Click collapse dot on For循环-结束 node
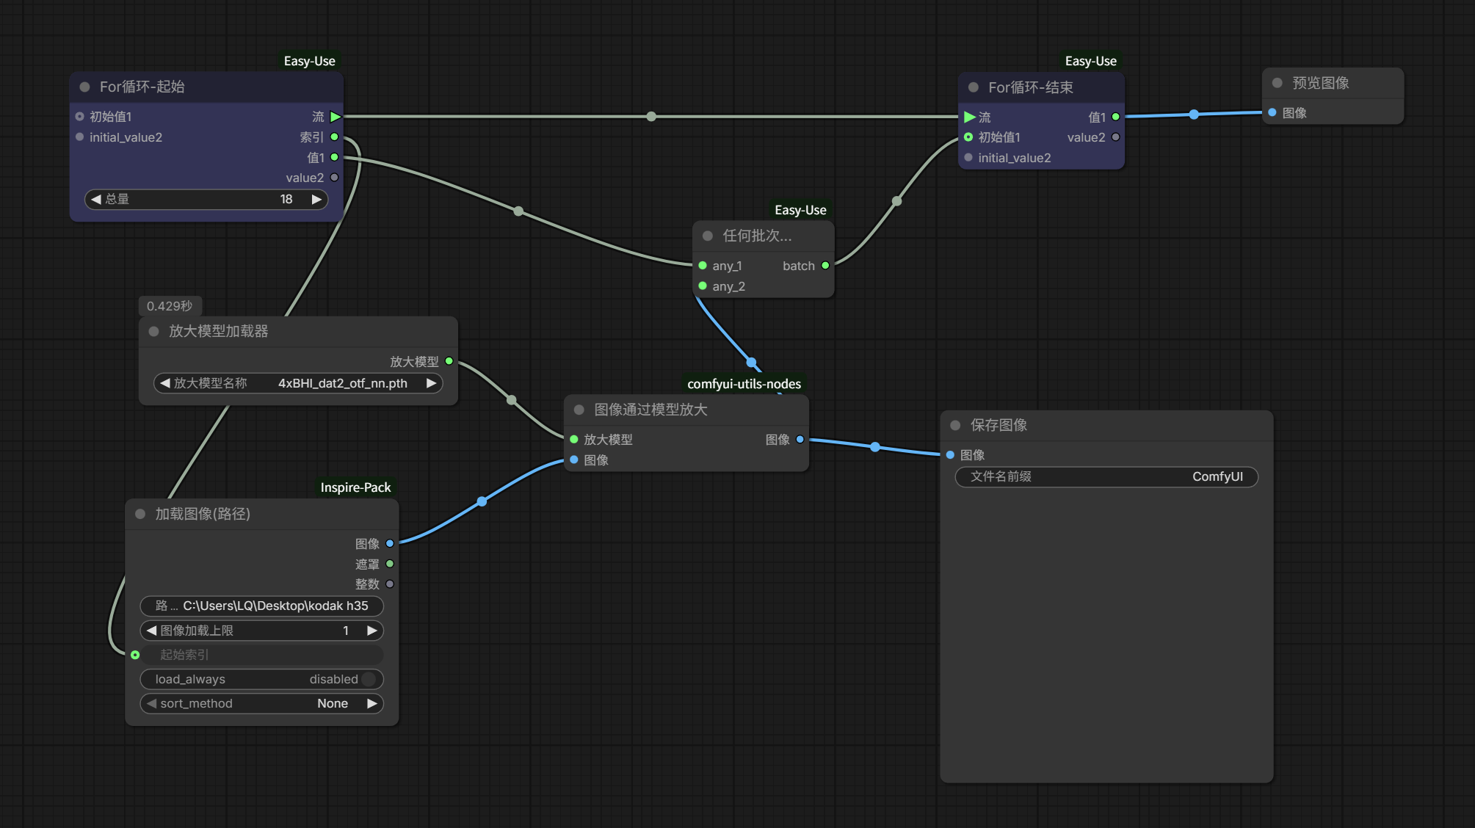The height and width of the screenshot is (828, 1475). [x=974, y=87]
